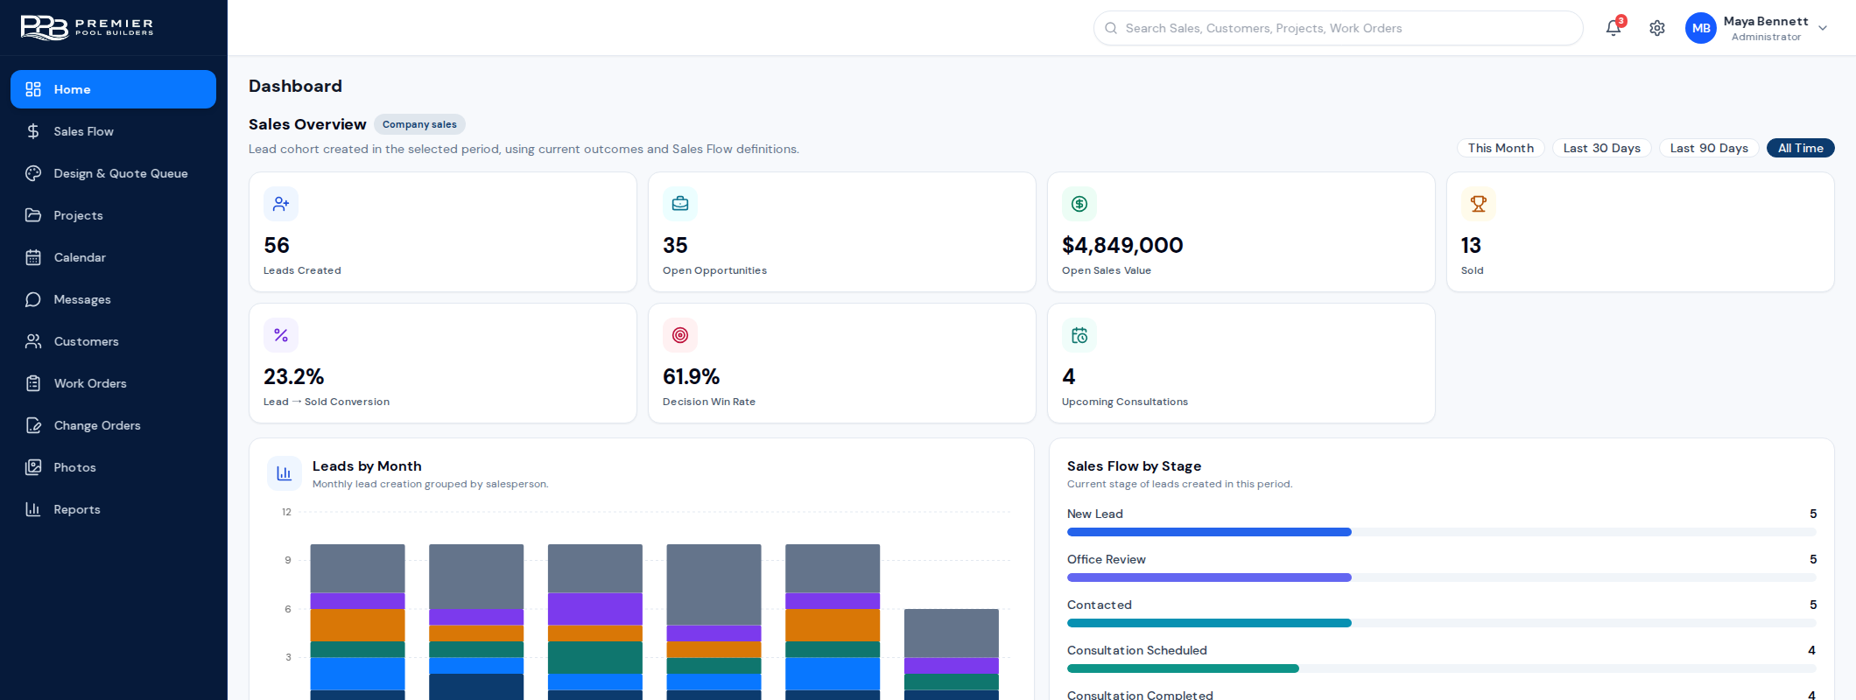
Task: Open the Calendar page
Action: (113, 257)
